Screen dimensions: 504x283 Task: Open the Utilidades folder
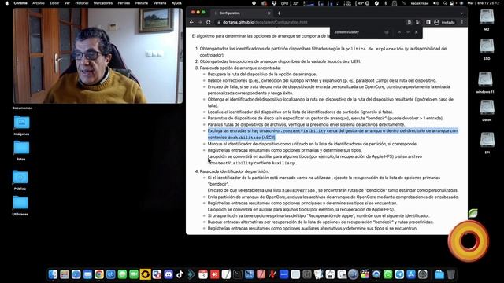click(x=20, y=203)
